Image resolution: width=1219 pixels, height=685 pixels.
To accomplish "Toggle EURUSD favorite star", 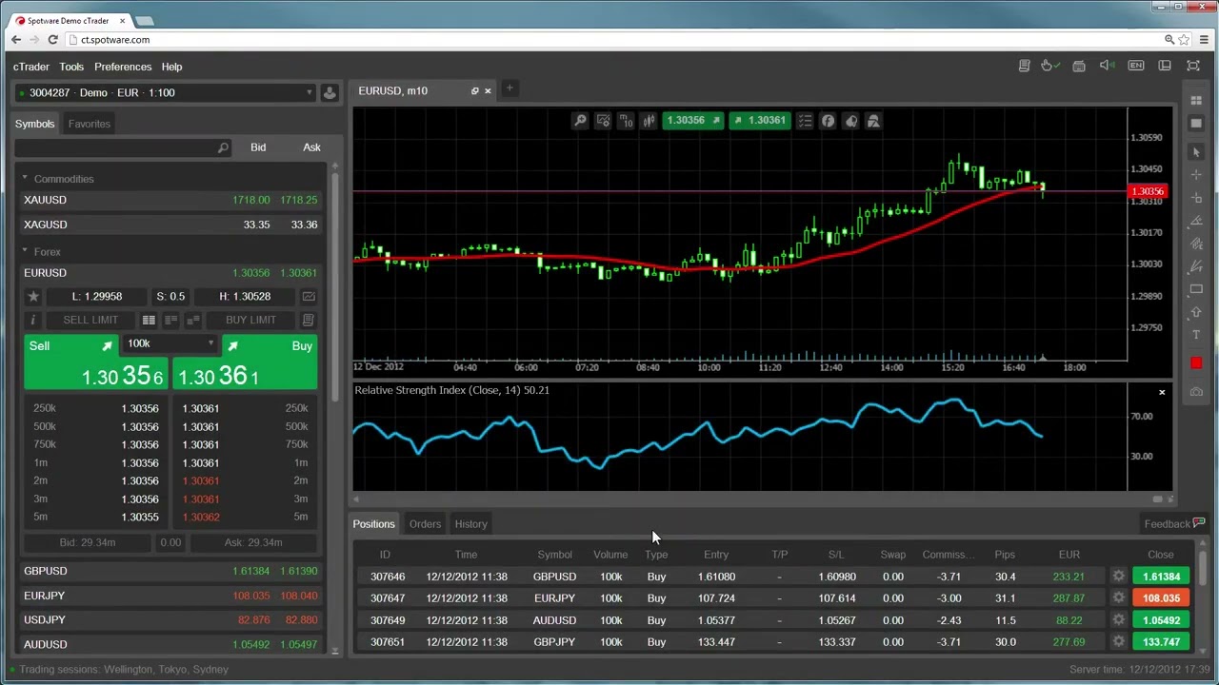I will 33,297.
